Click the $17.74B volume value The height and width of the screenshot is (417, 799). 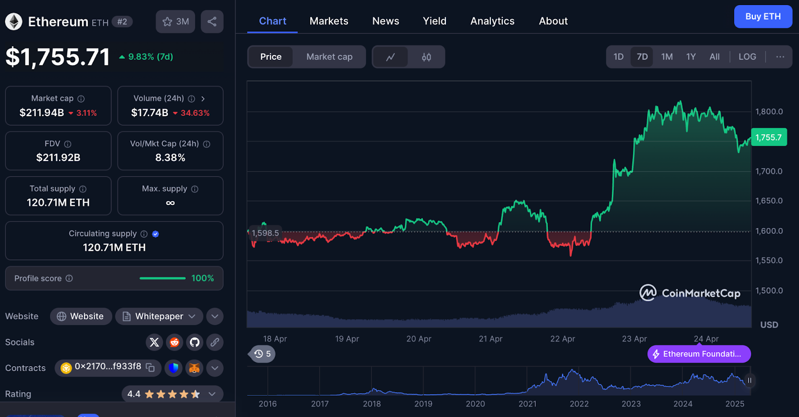click(150, 113)
